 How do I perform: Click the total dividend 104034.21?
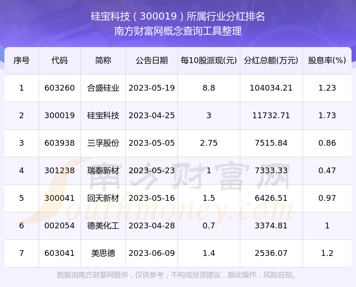[271, 88]
